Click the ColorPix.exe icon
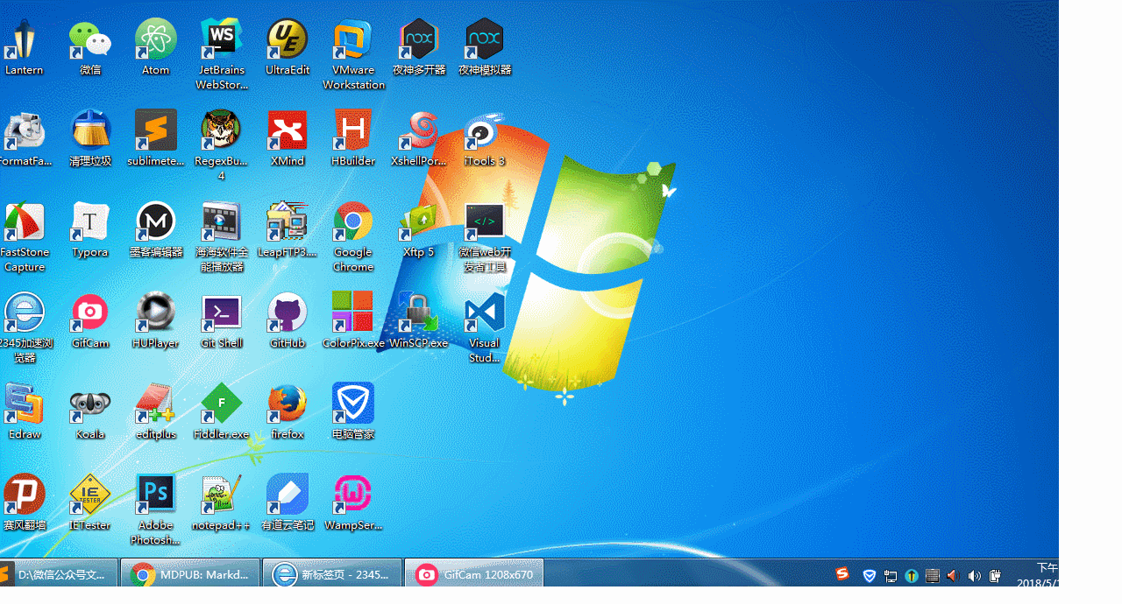 click(x=353, y=320)
